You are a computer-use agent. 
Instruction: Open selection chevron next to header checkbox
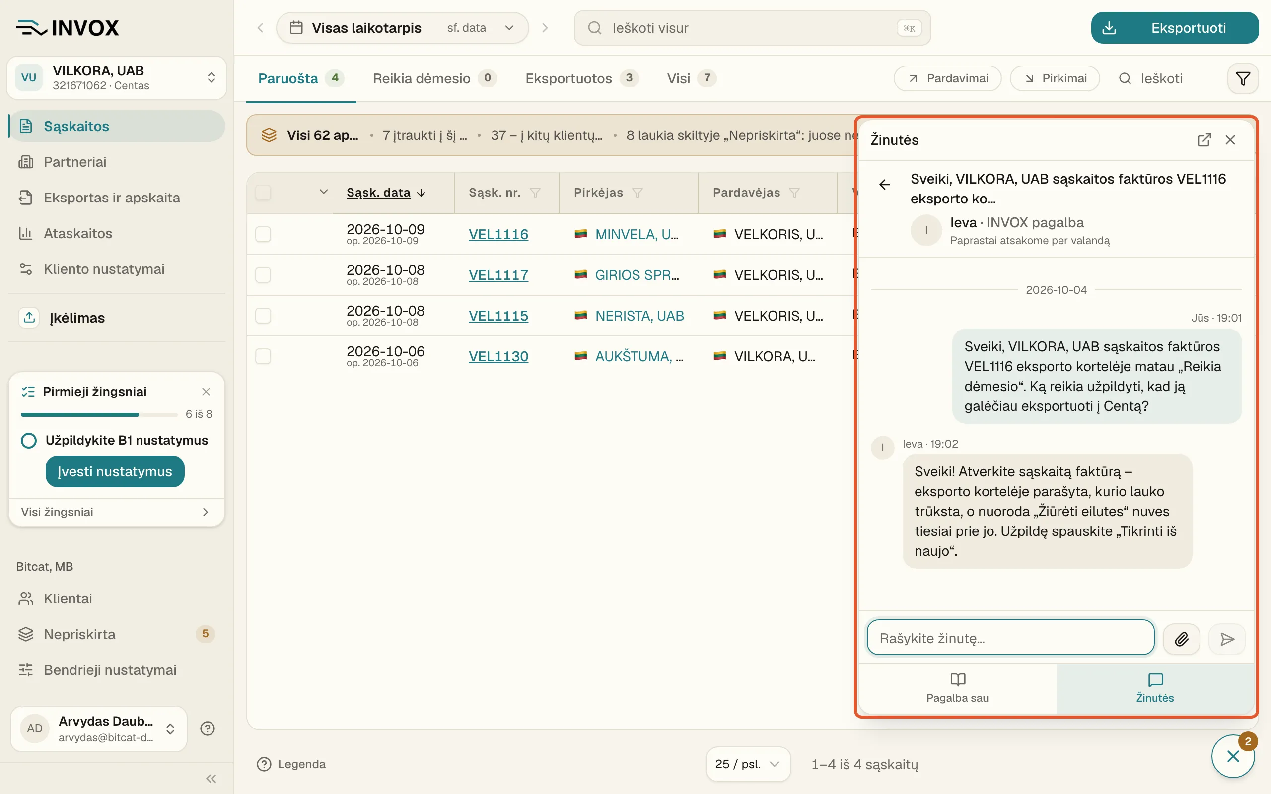(324, 192)
